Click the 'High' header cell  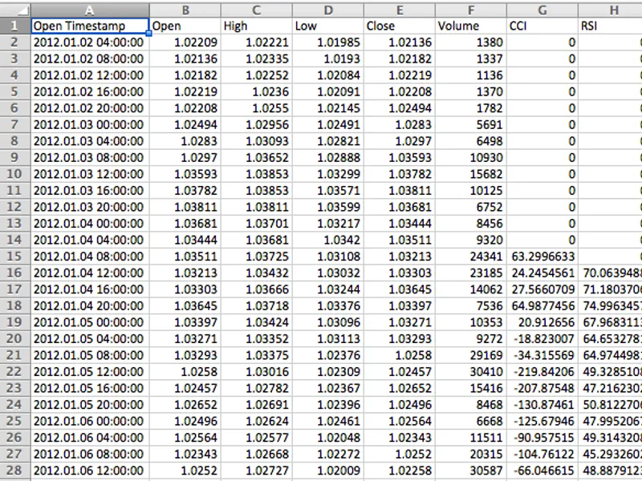[x=257, y=26]
